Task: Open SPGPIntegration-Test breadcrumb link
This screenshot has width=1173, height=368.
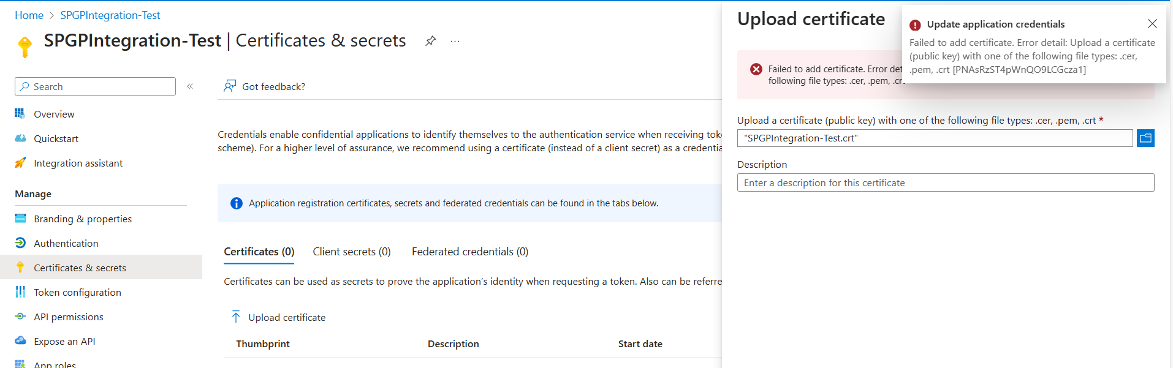Action: 110,15
